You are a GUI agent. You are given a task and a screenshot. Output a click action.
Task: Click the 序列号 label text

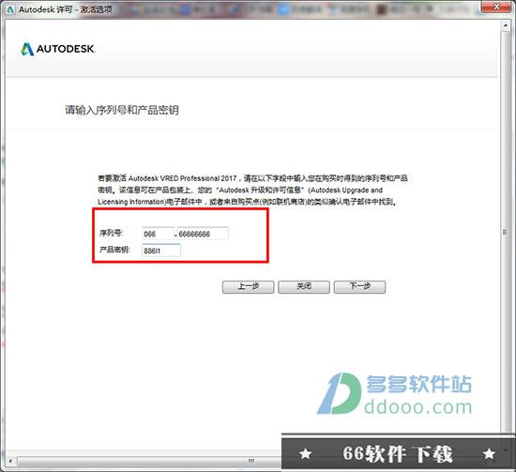[x=111, y=234]
